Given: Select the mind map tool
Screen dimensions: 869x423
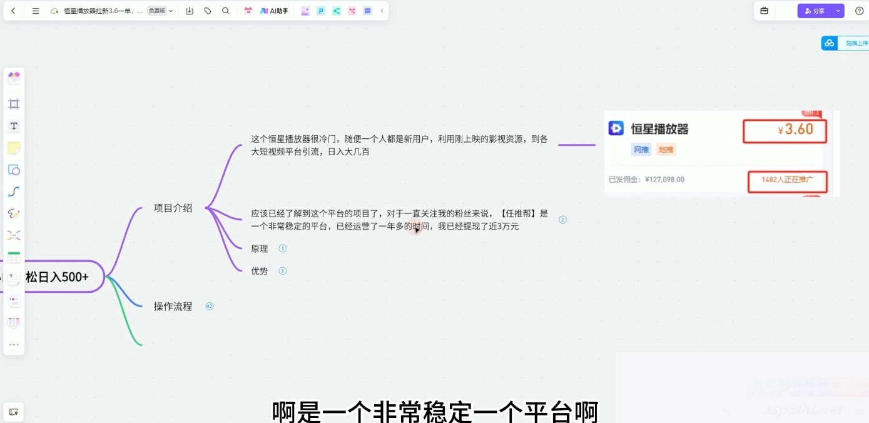Looking at the screenshot, I should tap(14, 235).
